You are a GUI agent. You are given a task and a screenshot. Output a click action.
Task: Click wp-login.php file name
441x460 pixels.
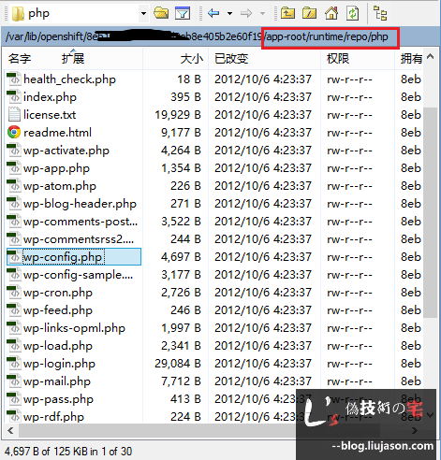coord(59,364)
